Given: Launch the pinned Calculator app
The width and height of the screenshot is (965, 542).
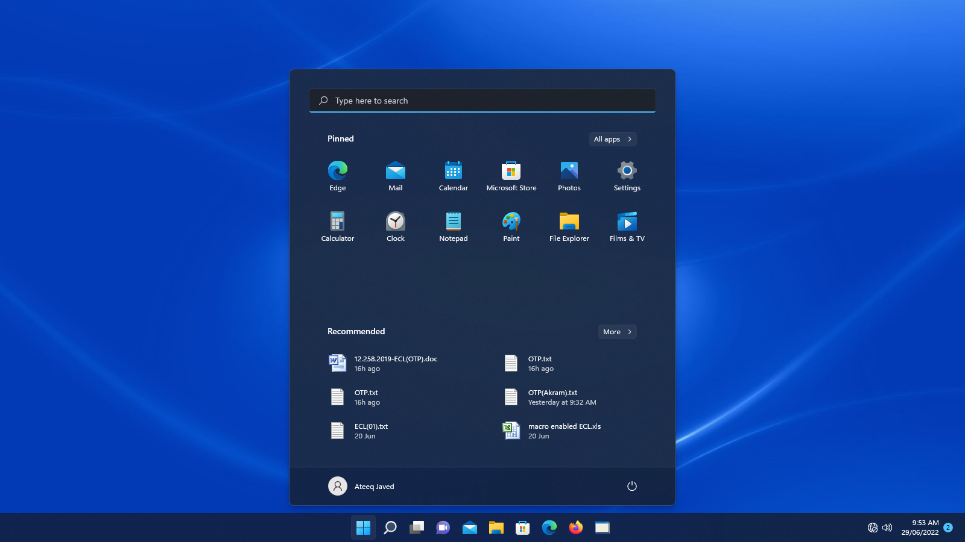Looking at the screenshot, I should (x=338, y=226).
